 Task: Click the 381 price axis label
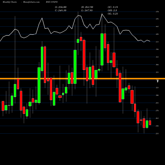click(x=157, y=57)
